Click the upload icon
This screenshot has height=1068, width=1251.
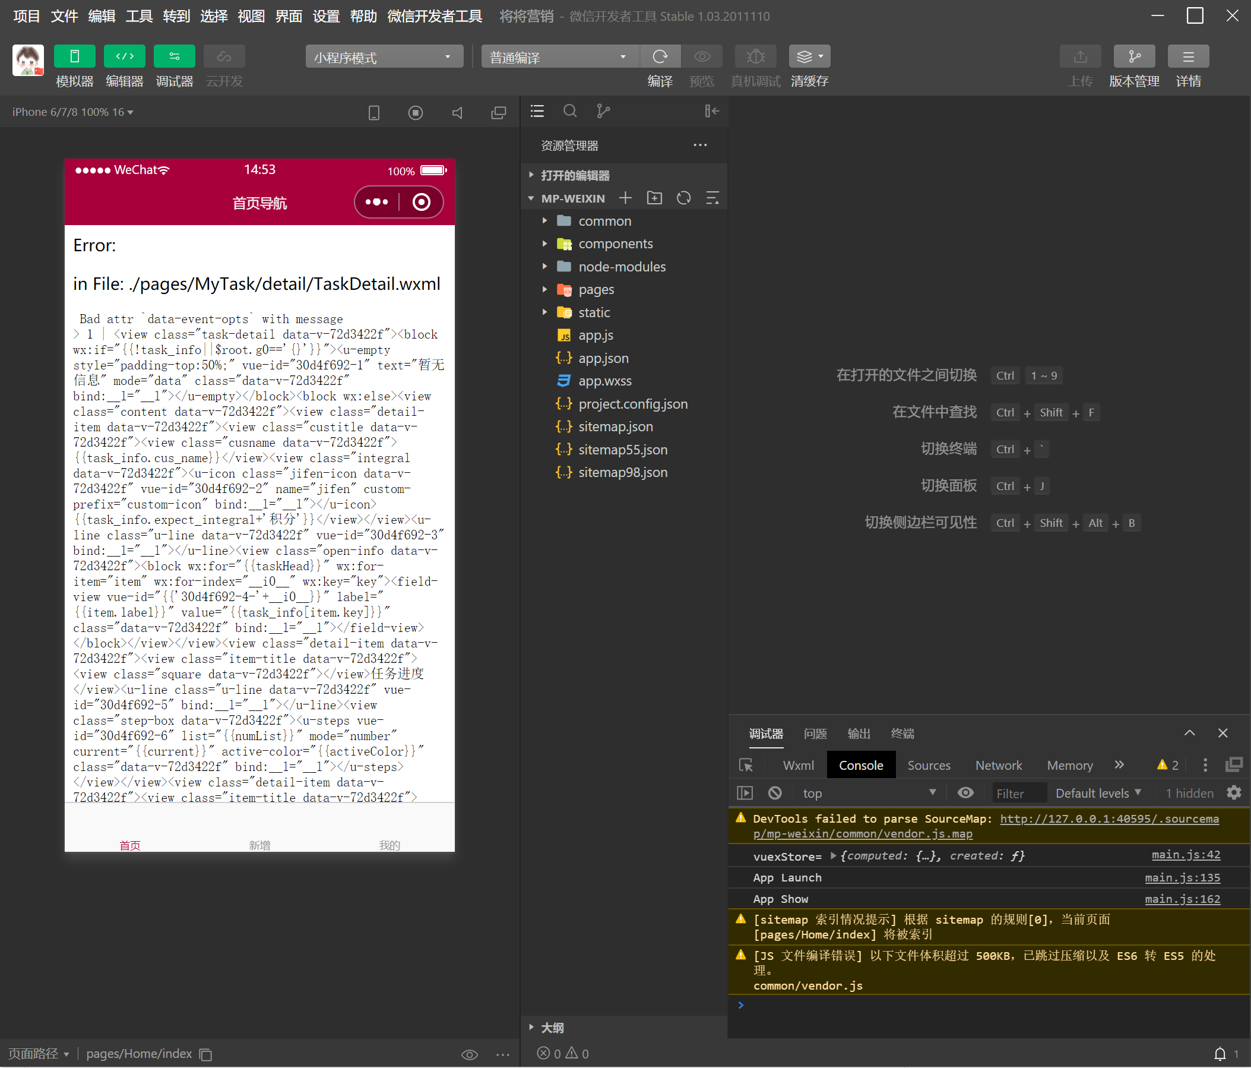pos(1080,56)
